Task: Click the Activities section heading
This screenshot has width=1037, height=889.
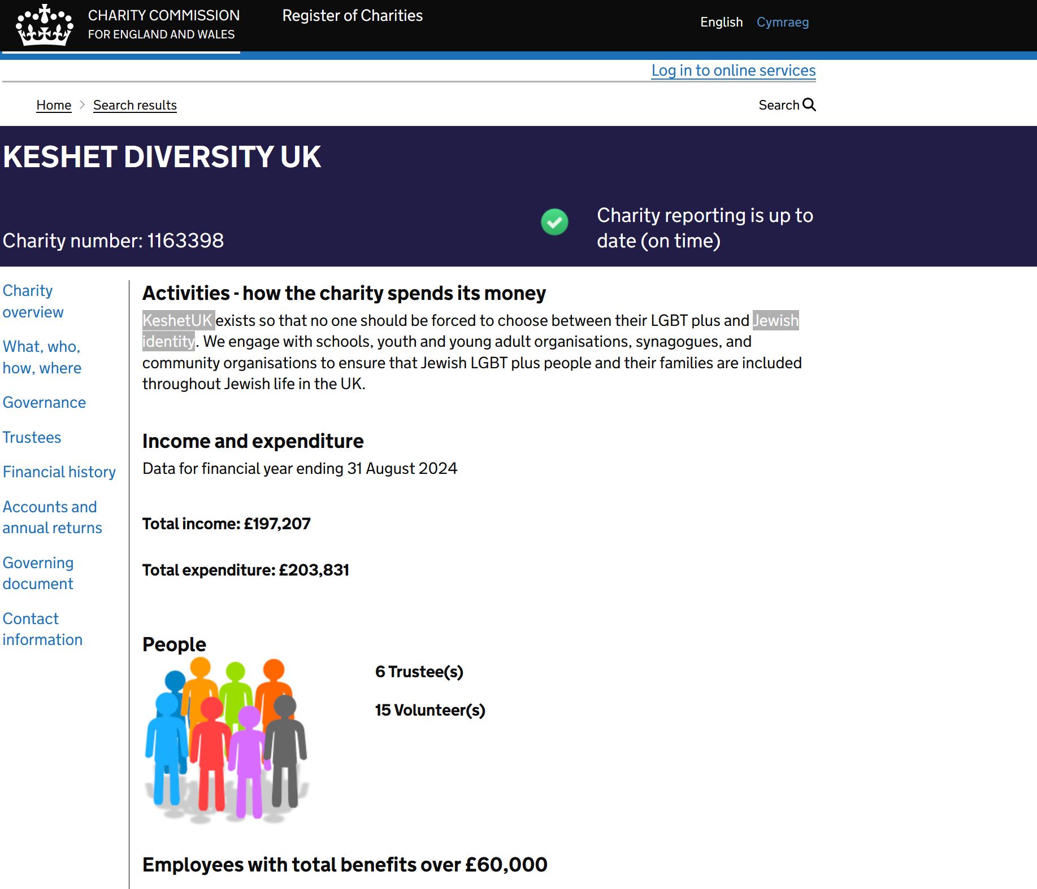Action: pos(344,293)
